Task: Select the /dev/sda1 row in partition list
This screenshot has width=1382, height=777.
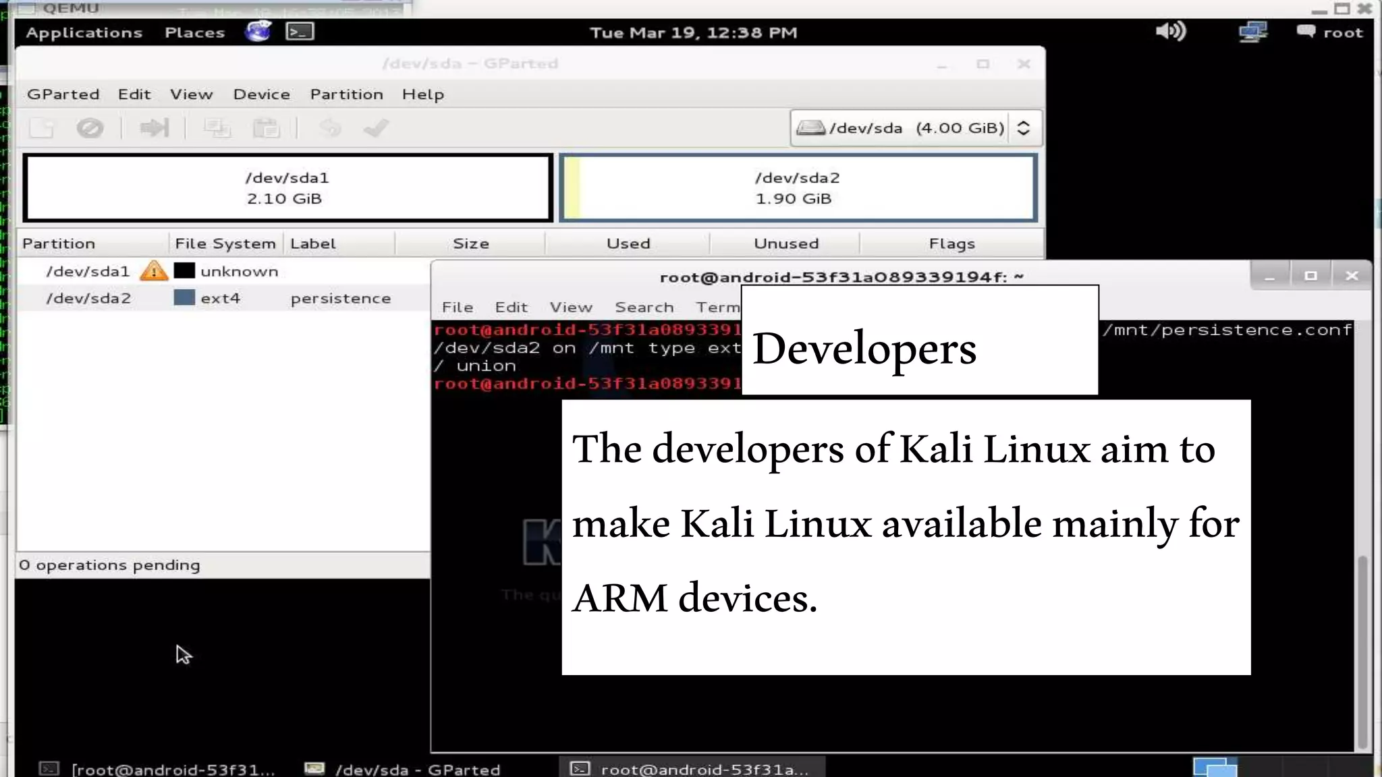Action: (x=223, y=271)
